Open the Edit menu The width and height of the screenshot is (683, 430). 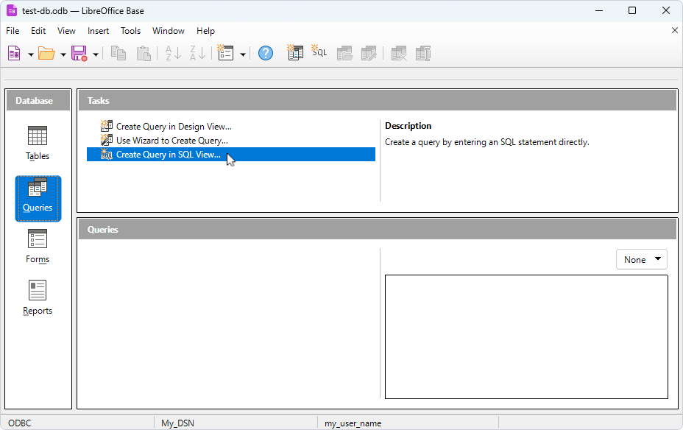[x=38, y=31]
